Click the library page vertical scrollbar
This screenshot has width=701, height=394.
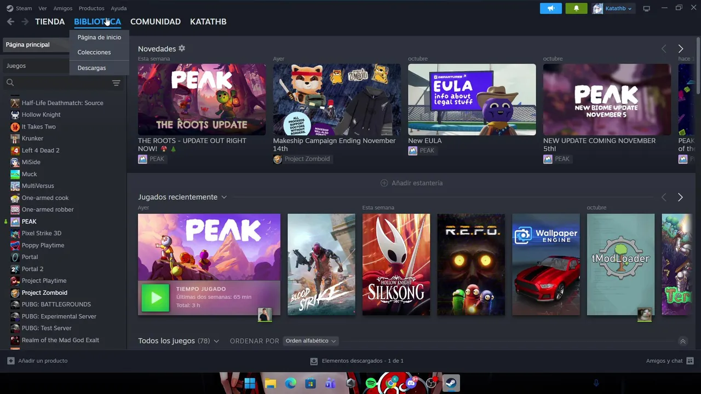698,65
